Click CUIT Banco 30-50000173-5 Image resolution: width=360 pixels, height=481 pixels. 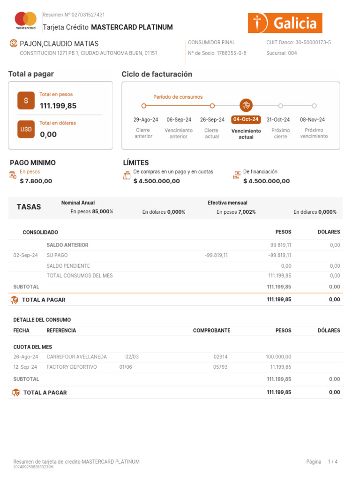[299, 42]
